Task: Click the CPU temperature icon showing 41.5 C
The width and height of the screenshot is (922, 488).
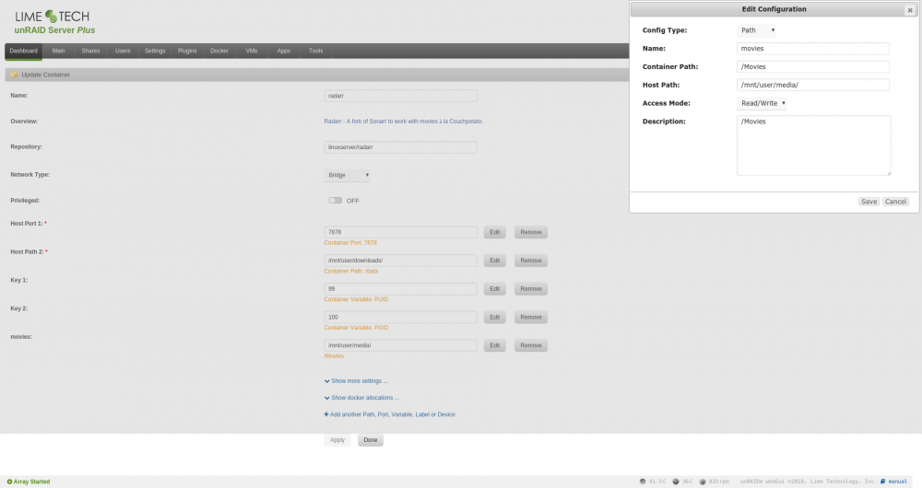Action: point(643,482)
